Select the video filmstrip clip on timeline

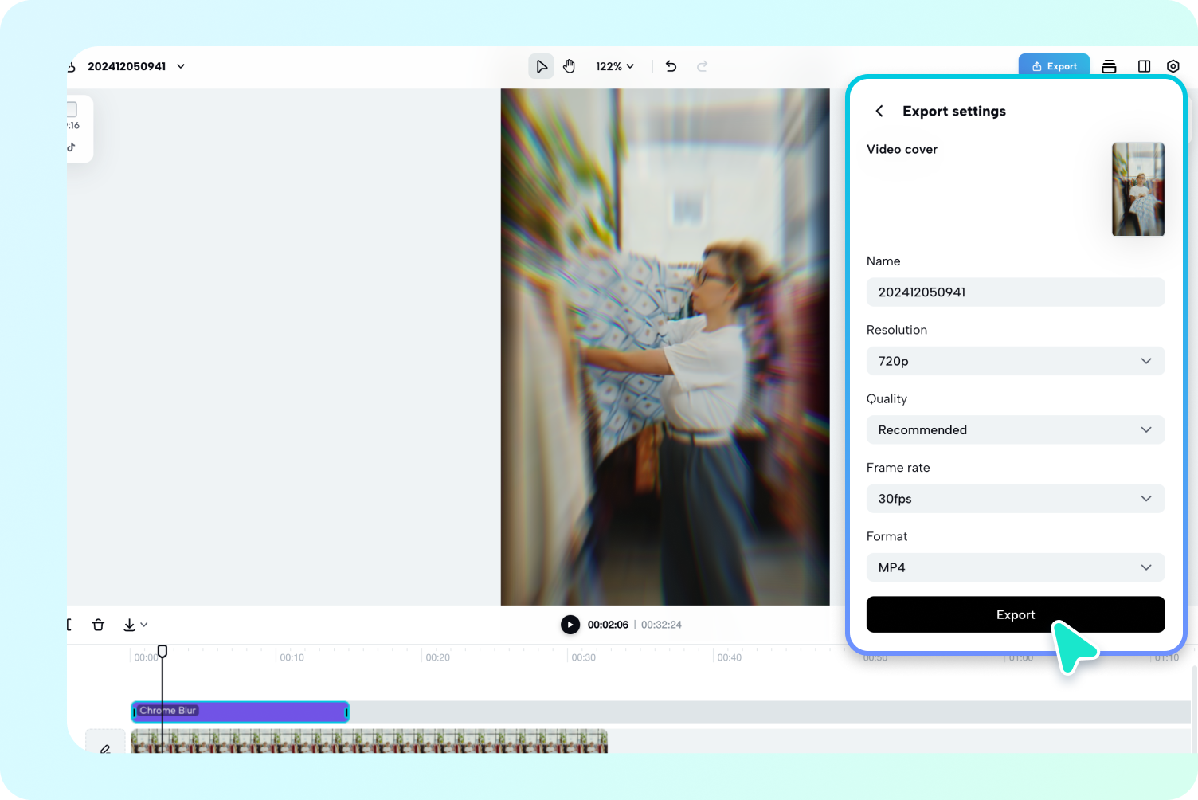click(x=370, y=741)
